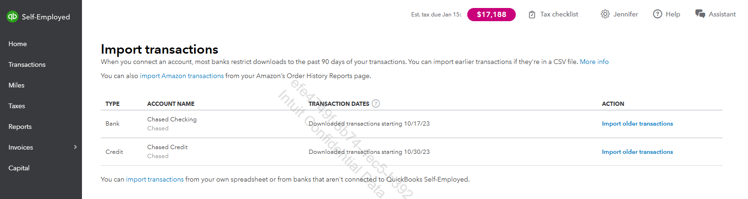Screen dimensions: 748x199
Task: Expand the Invoices submenu arrow
Action: [x=75, y=147]
